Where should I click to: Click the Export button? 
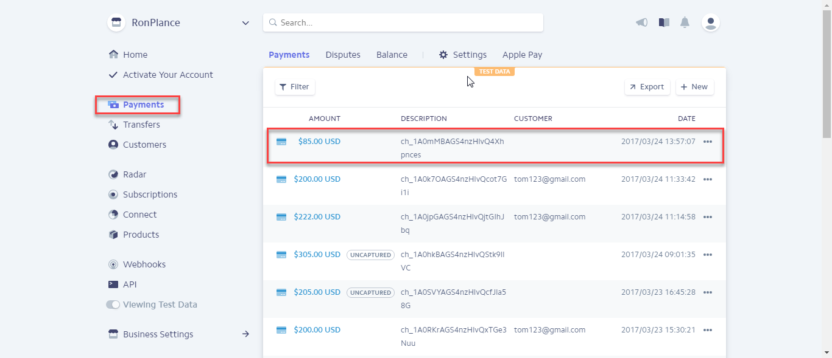647,87
